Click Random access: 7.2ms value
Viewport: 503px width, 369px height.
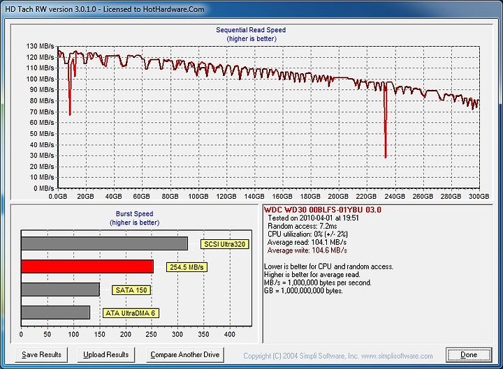point(302,226)
